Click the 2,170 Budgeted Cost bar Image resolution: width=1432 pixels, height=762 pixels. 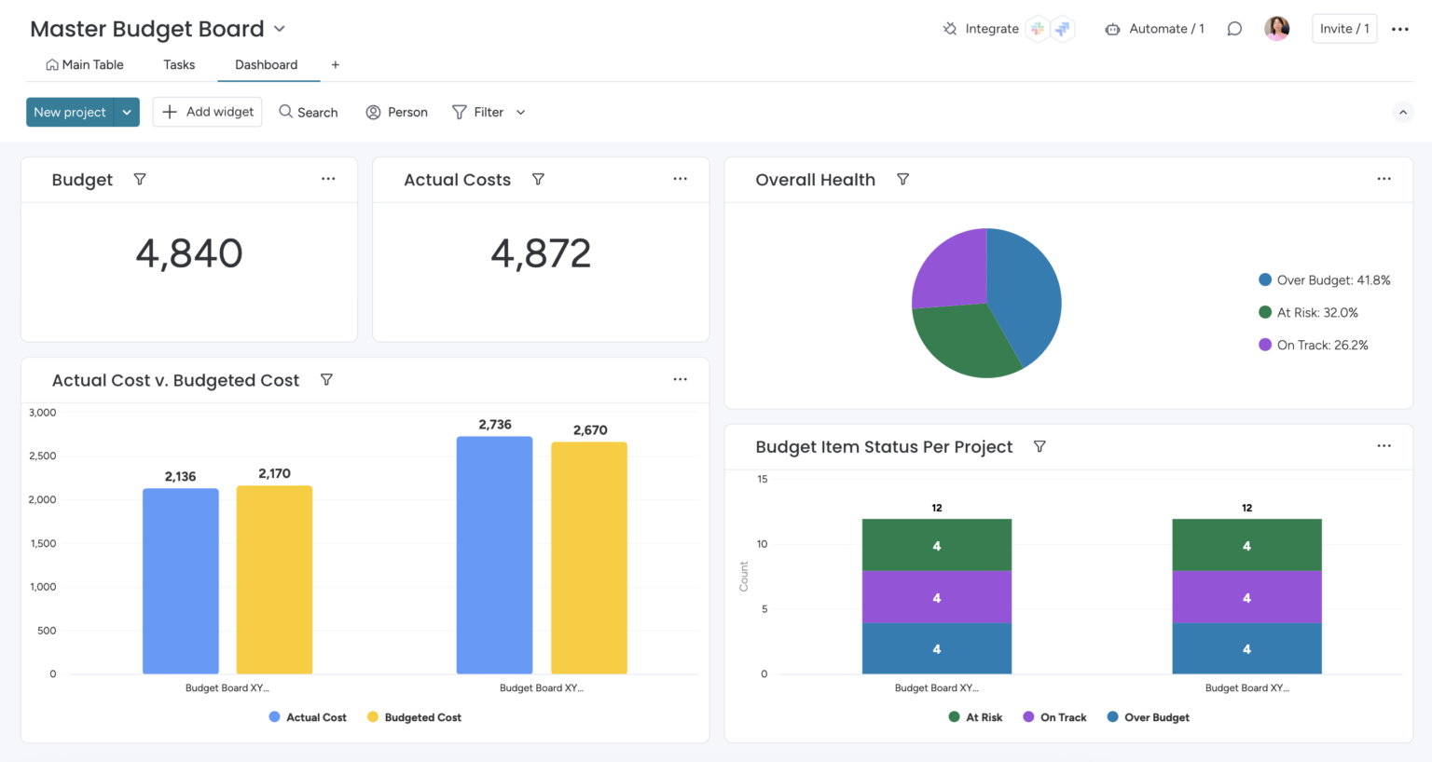[x=274, y=579]
